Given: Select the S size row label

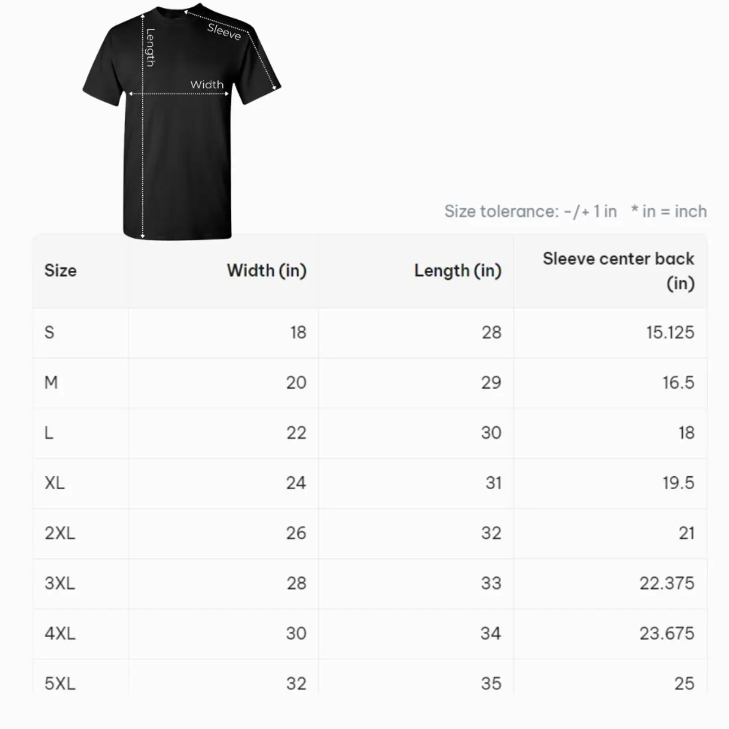Looking at the screenshot, I should coord(50,332).
